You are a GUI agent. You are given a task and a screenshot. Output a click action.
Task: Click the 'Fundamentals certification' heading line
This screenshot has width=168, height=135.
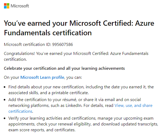[48, 33]
